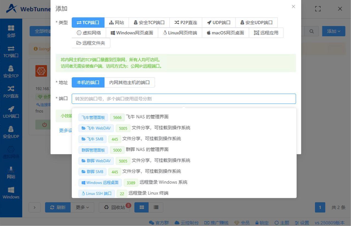
Task: Close the 添加 dialog with the X
Action: (293, 7)
